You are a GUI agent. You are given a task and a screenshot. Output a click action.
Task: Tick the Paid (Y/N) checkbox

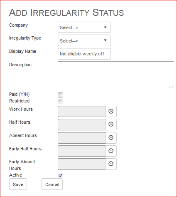click(61, 95)
